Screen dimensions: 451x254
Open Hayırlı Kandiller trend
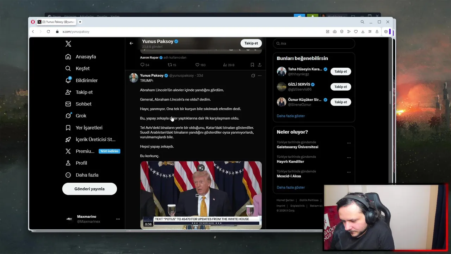[x=290, y=162]
